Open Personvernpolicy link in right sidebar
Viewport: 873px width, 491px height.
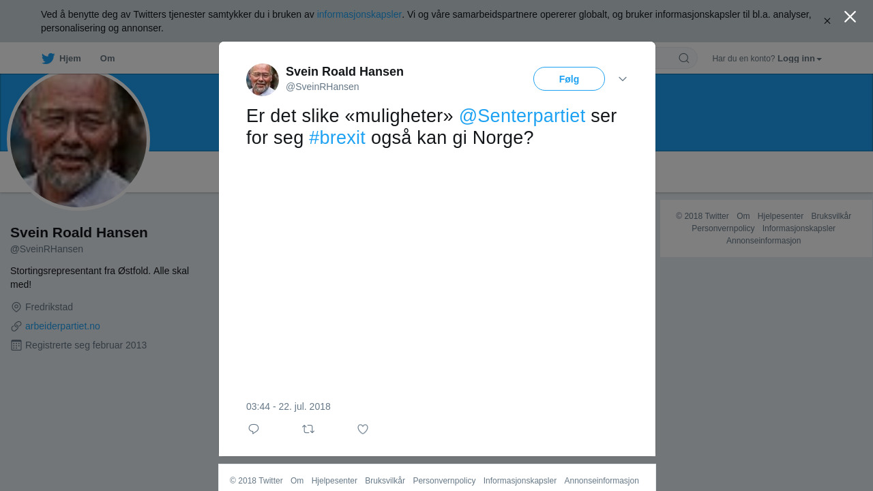(x=723, y=228)
